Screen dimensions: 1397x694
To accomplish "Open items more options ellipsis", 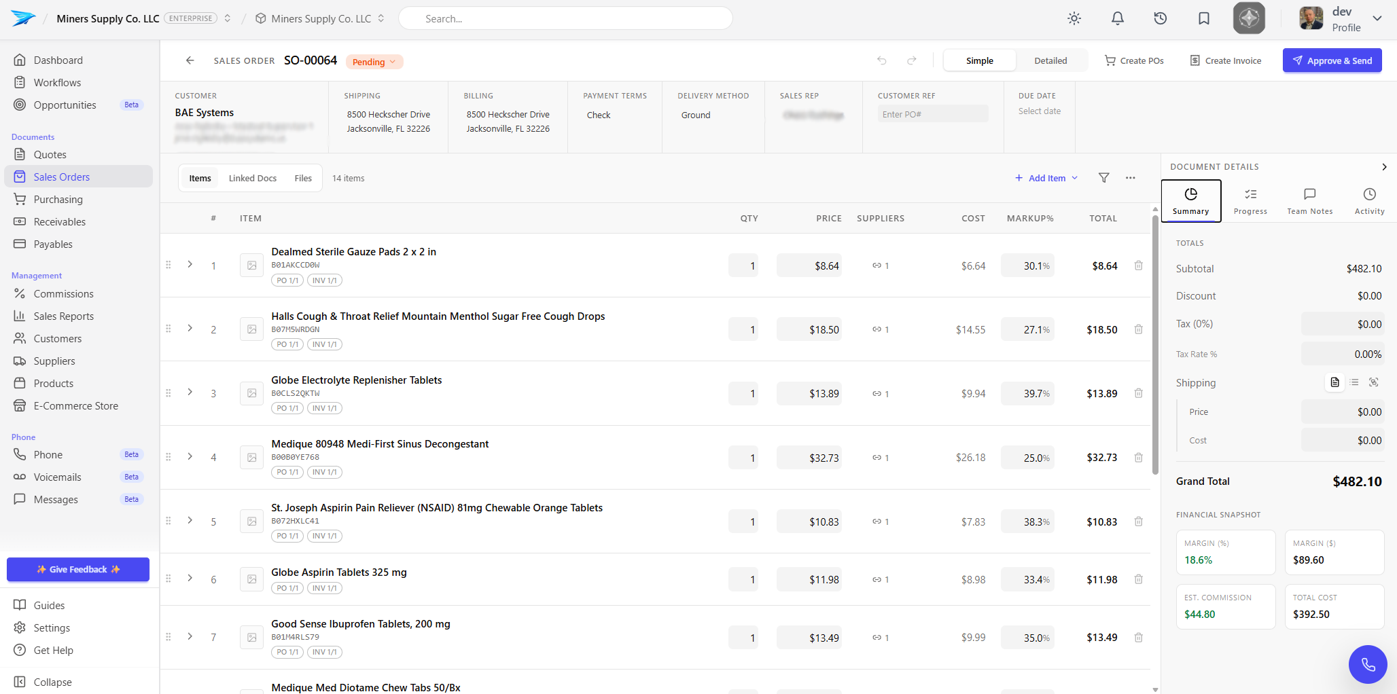I will [x=1131, y=178].
